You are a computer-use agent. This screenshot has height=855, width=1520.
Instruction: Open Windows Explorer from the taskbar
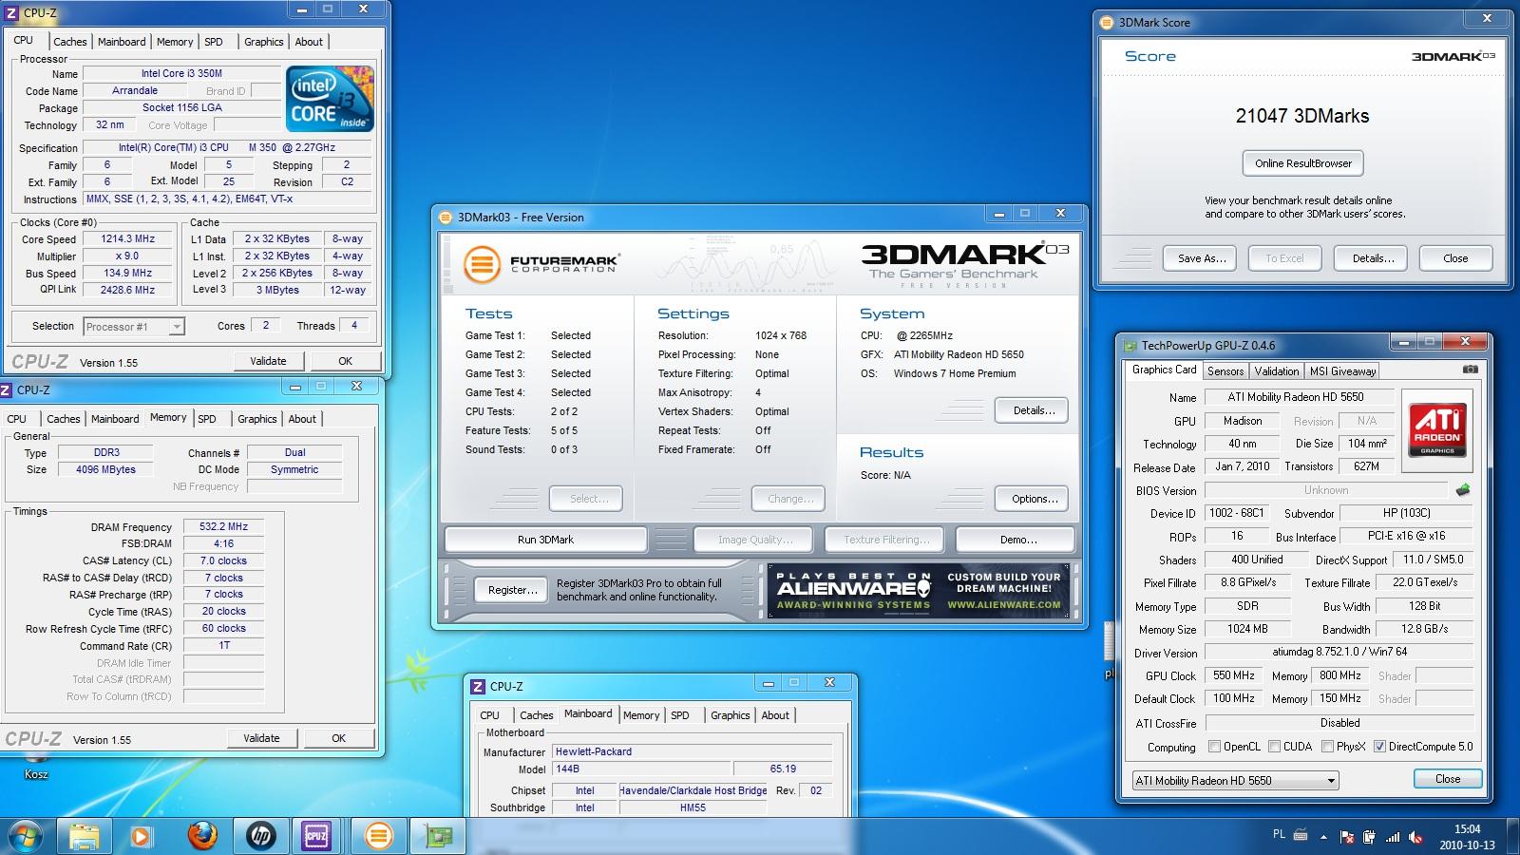tap(85, 836)
